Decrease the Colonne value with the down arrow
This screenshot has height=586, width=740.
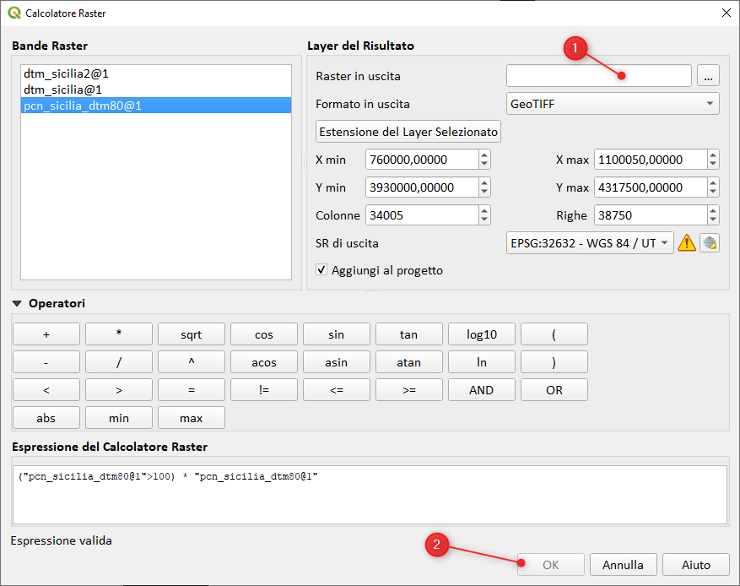[x=484, y=220]
